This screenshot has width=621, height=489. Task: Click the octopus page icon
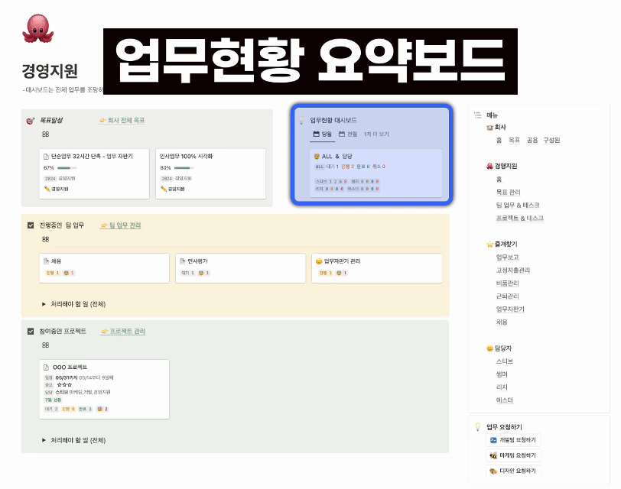(x=37, y=29)
